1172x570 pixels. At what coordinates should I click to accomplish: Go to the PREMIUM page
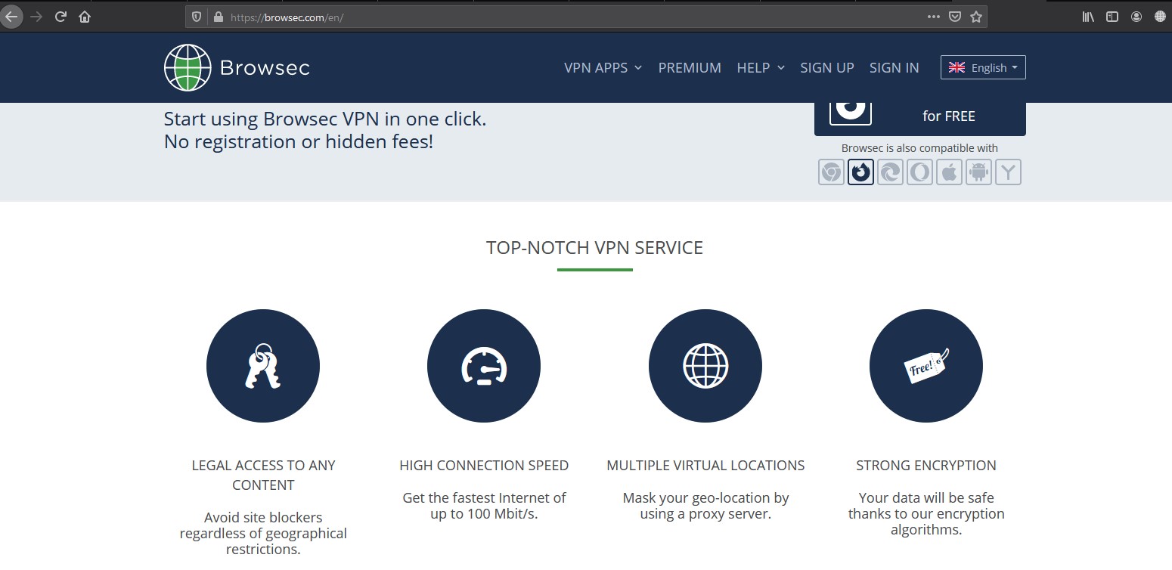click(x=690, y=67)
